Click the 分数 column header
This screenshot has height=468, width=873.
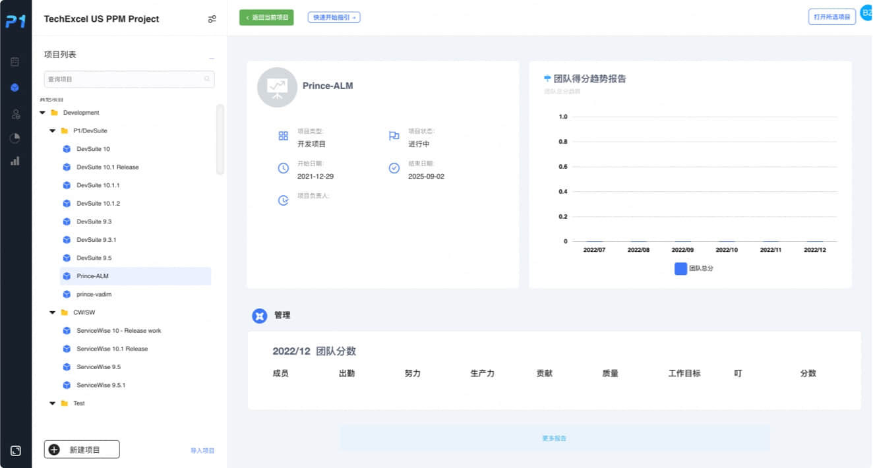(x=808, y=374)
